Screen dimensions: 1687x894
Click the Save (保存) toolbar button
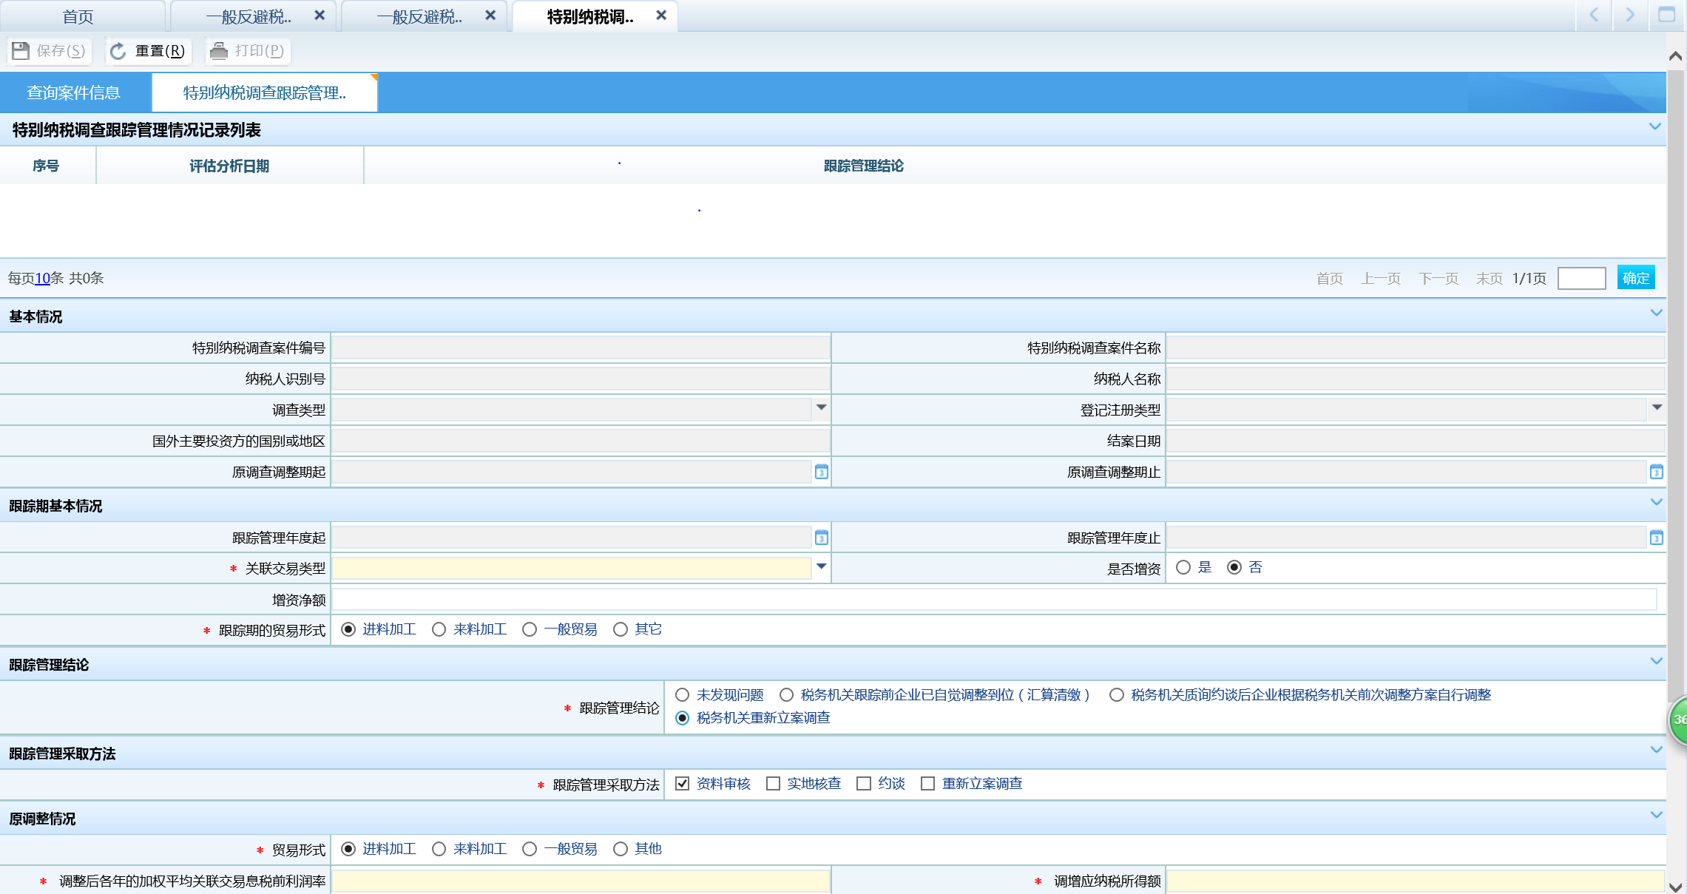50,51
